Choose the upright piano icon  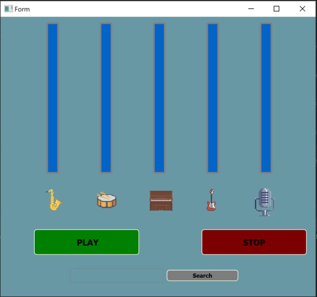point(161,201)
